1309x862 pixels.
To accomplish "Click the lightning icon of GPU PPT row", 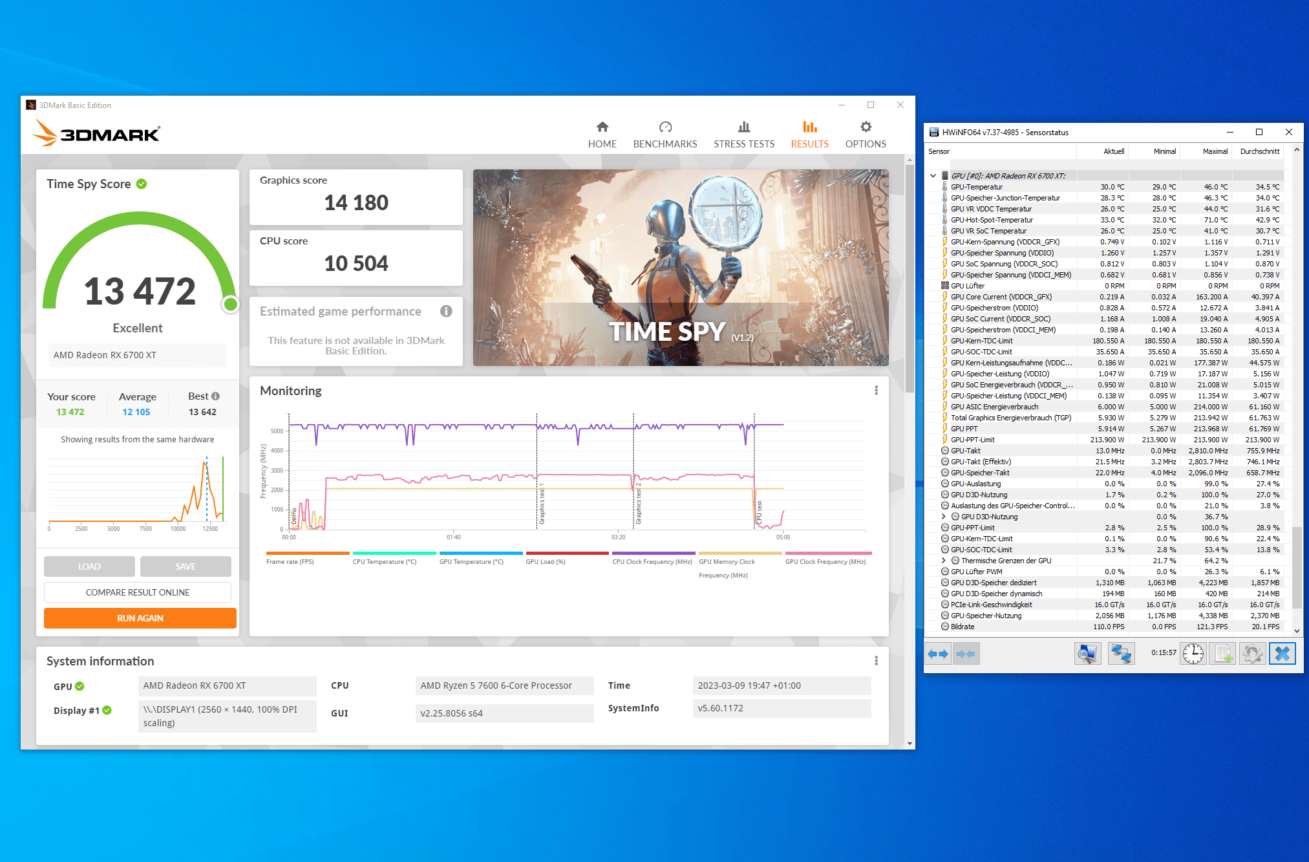I will [944, 429].
